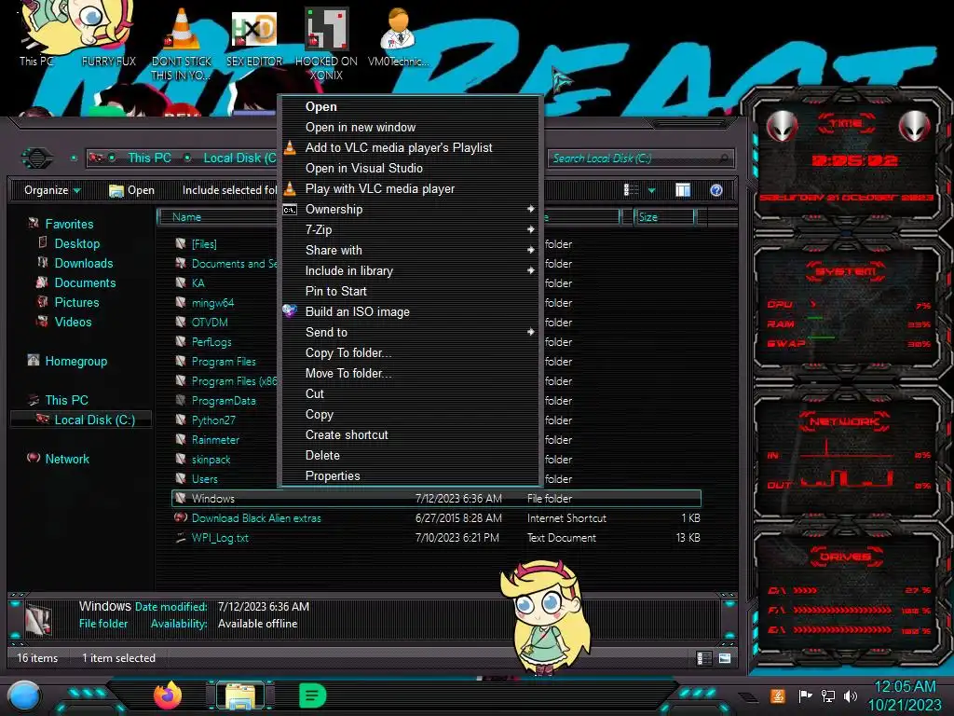Open view options dropdown arrow
The width and height of the screenshot is (954, 716).
coord(651,190)
